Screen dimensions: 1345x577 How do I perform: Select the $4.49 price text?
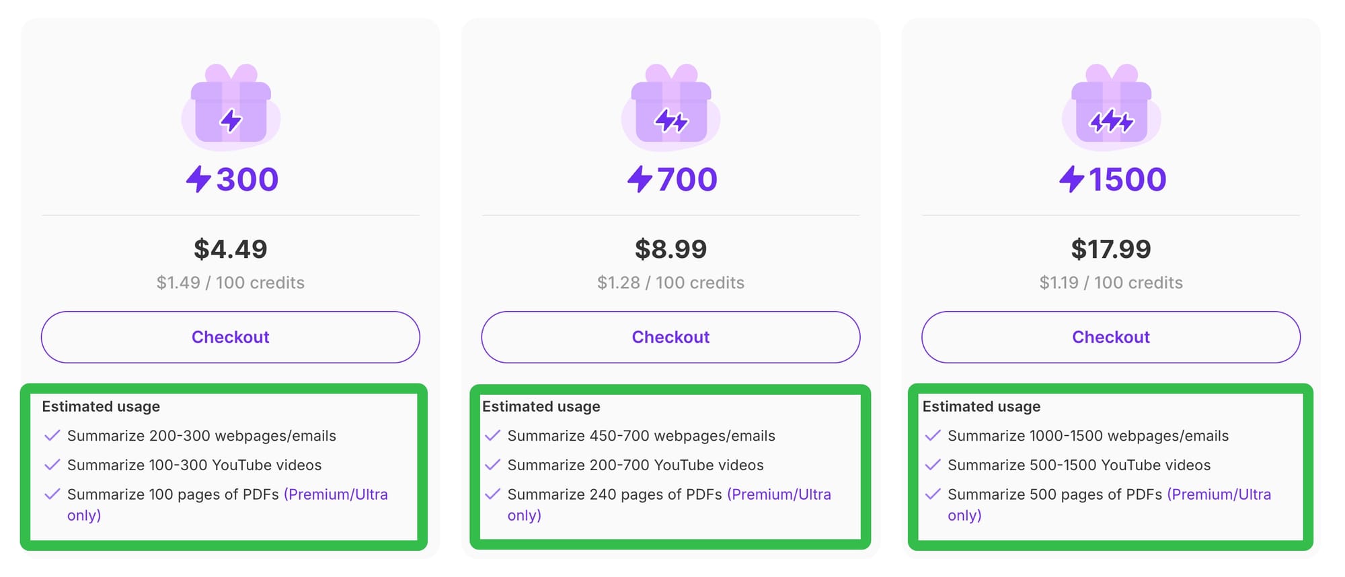pyautogui.click(x=231, y=249)
